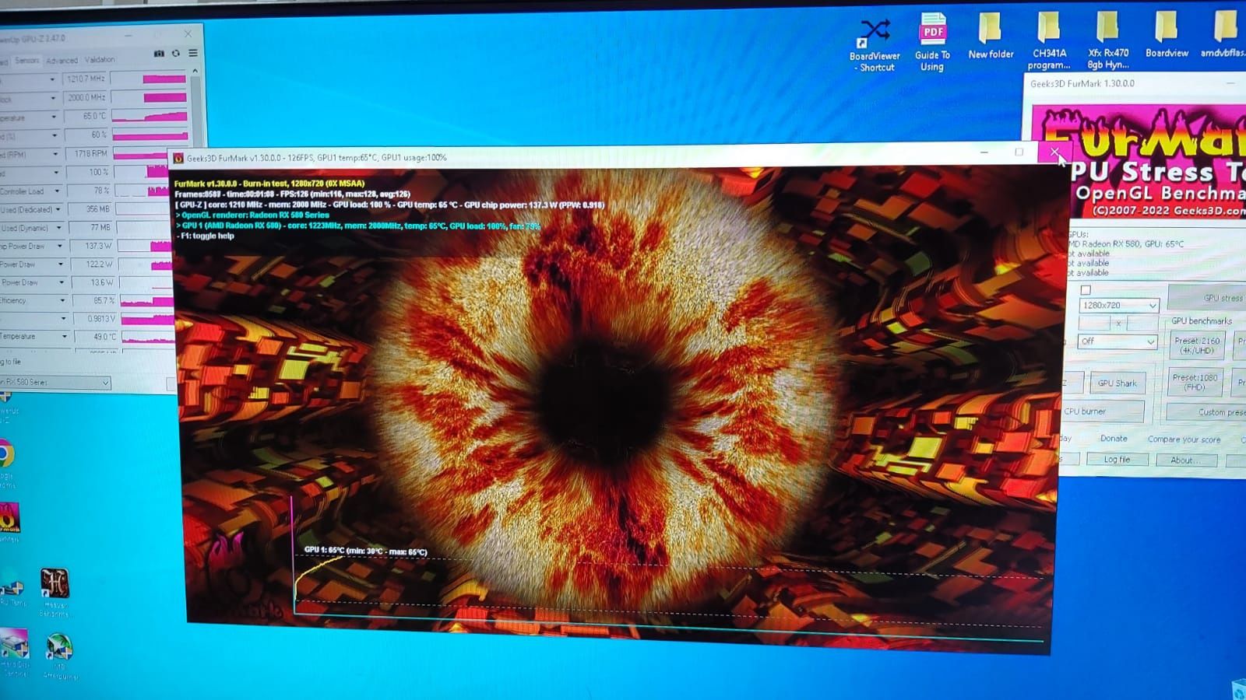This screenshot has height=700, width=1246.
Task: Open dropdown arrow for temperature 65.0 °C sensor
Action: pyautogui.click(x=54, y=117)
